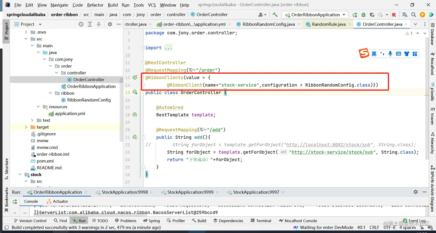Open Search Everywhere magnifier icon
The height and width of the screenshot is (233, 436).
[x=414, y=15]
